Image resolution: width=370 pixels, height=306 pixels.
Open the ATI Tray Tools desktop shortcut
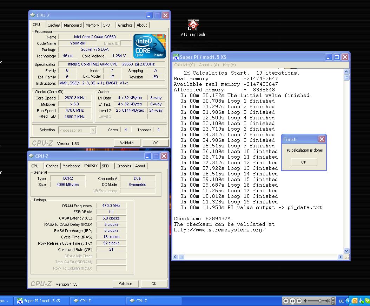[193, 28]
